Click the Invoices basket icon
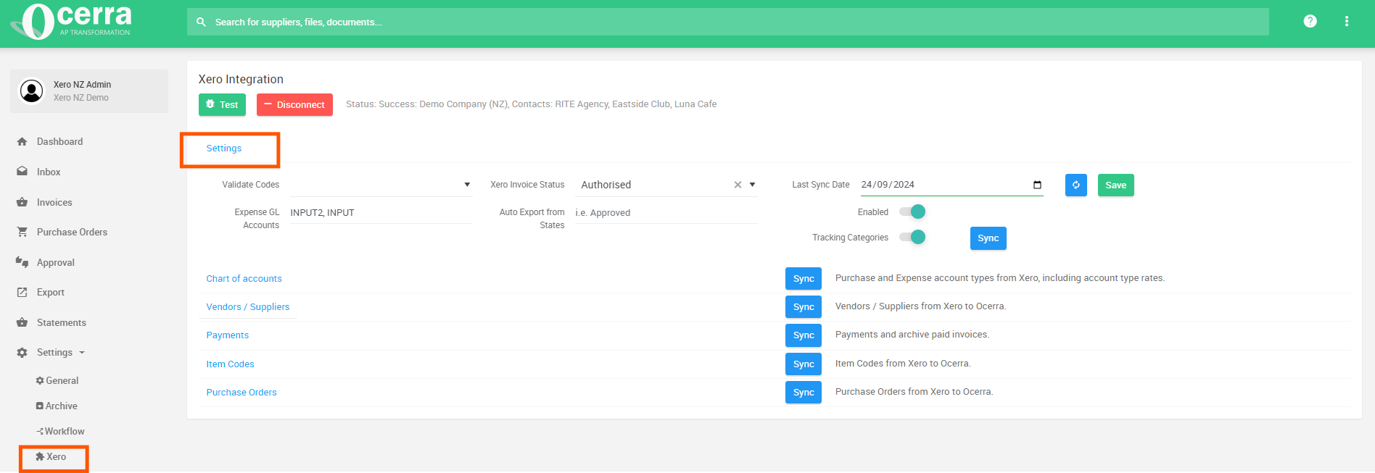This screenshot has width=1375, height=473. coord(22,202)
